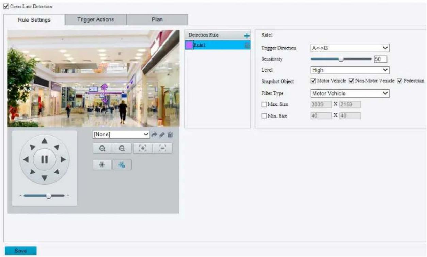
Task: Click the camera live view image
Action: (93, 79)
